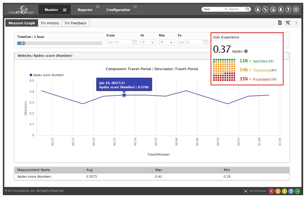Image resolution: width=306 pixels, height=198 pixels.
Task: Open the wrench and screwdriver tools icon
Action: (x=288, y=23)
